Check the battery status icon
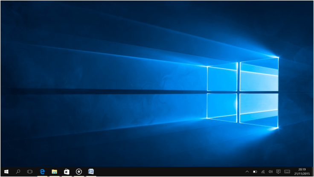This screenshot has height=177, width=314. [255, 172]
